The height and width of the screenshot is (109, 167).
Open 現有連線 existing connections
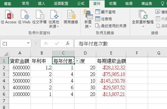pyautogui.click(x=71, y=17)
